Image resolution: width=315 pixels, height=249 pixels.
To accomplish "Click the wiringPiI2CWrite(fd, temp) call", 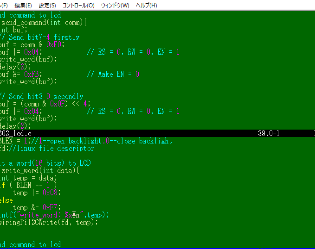I will (49, 222).
